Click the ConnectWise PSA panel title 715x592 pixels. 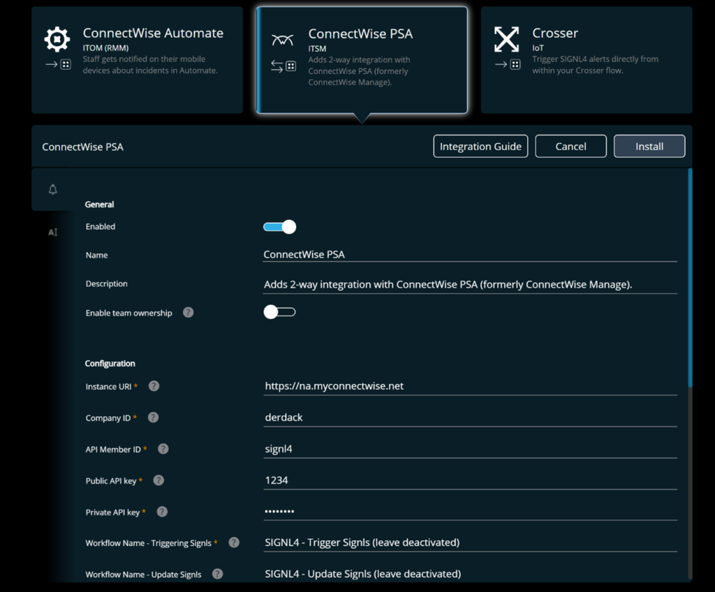coord(82,147)
